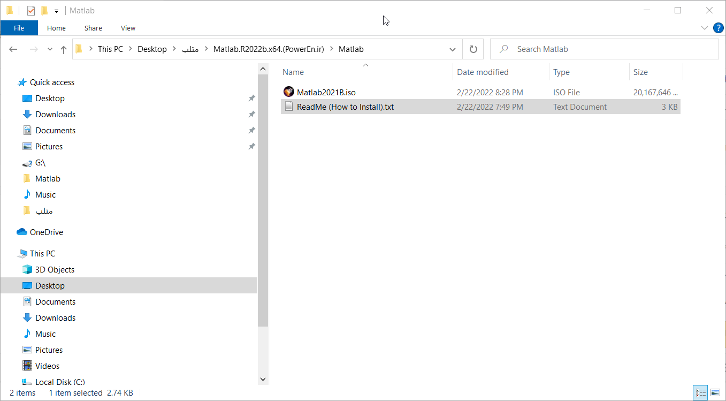The height and width of the screenshot is (401, 726).
Task: Switch to the Home ribbon tab
Action: [56, 28]
